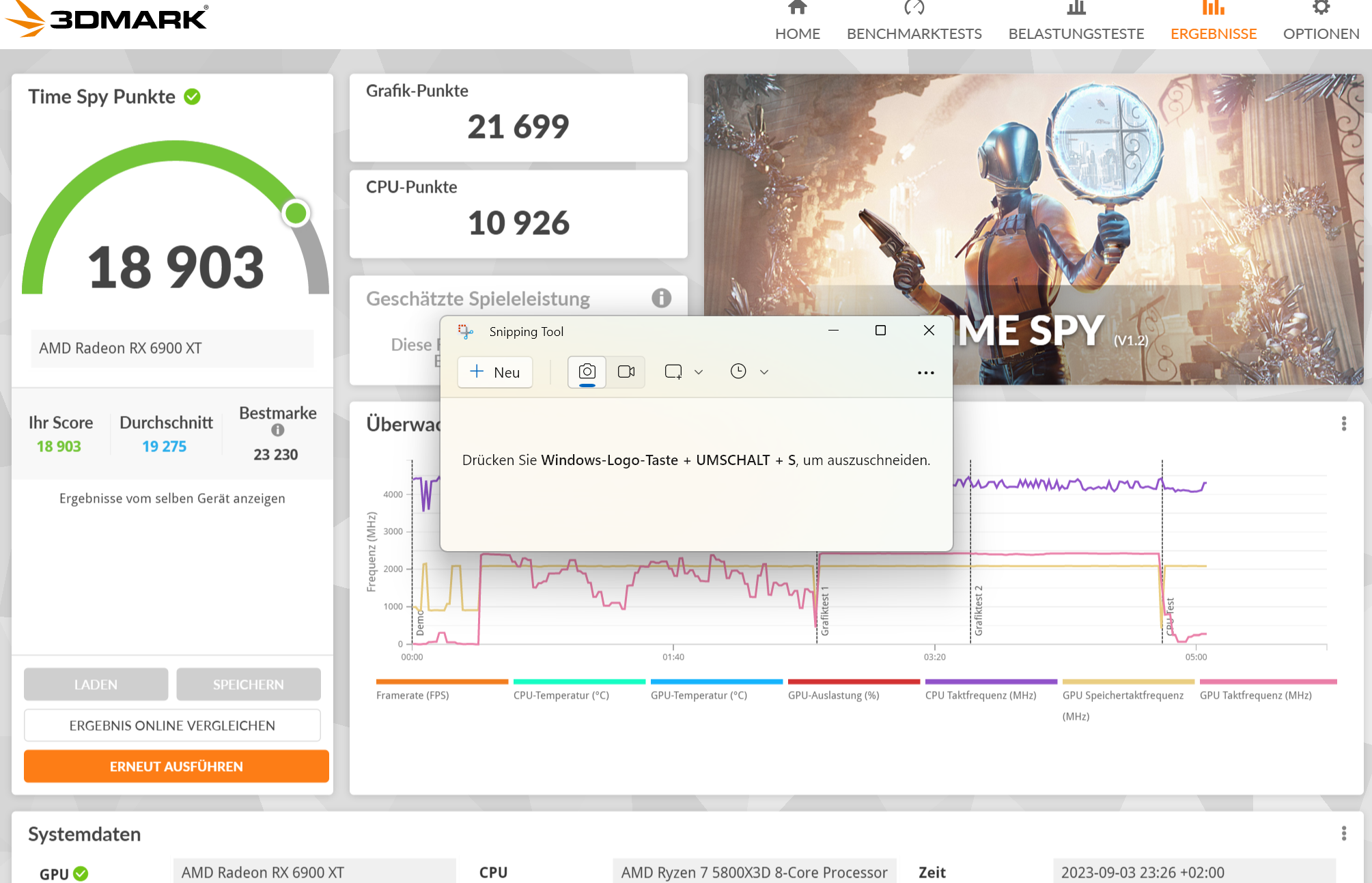Viewport: 1372px width, 883px height.
Task: Open three-dot menu of monitoring chart
Action: (x=1343, y=424)
